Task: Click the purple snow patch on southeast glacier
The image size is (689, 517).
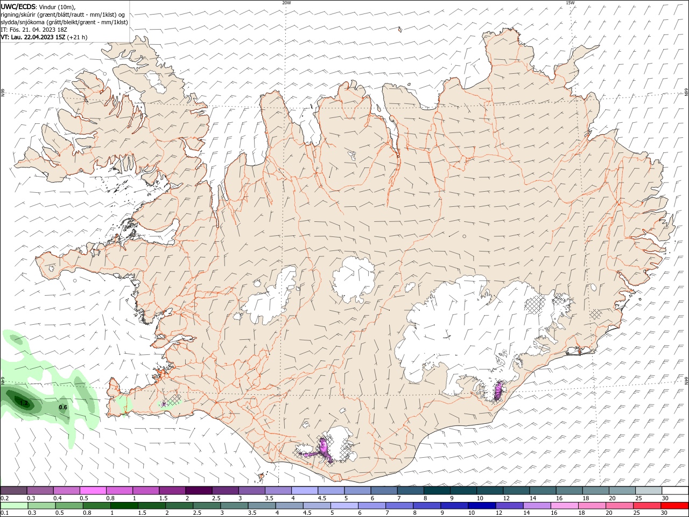Action: (498, 390)
